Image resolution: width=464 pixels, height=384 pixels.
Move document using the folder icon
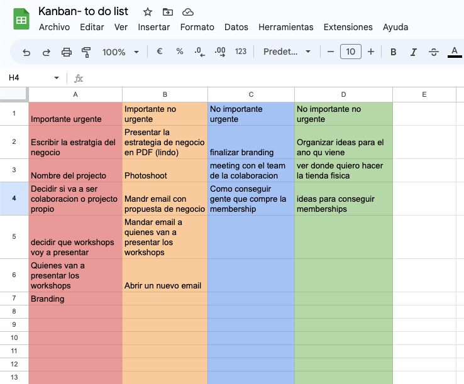click(168, 12)
